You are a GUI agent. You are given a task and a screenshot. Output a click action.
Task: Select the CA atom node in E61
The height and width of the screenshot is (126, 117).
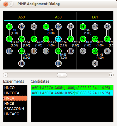pyautogui.click(x=95, y=39)
